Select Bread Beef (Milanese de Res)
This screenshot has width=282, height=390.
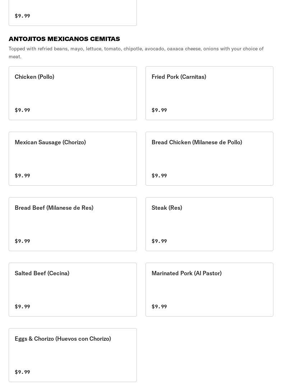73,224
